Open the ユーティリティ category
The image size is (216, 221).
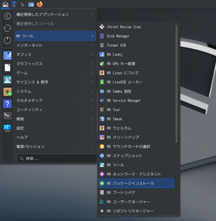[x=56, y=110]
